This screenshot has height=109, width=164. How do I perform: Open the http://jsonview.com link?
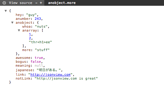pyautogui.click(x=50, y=74)
